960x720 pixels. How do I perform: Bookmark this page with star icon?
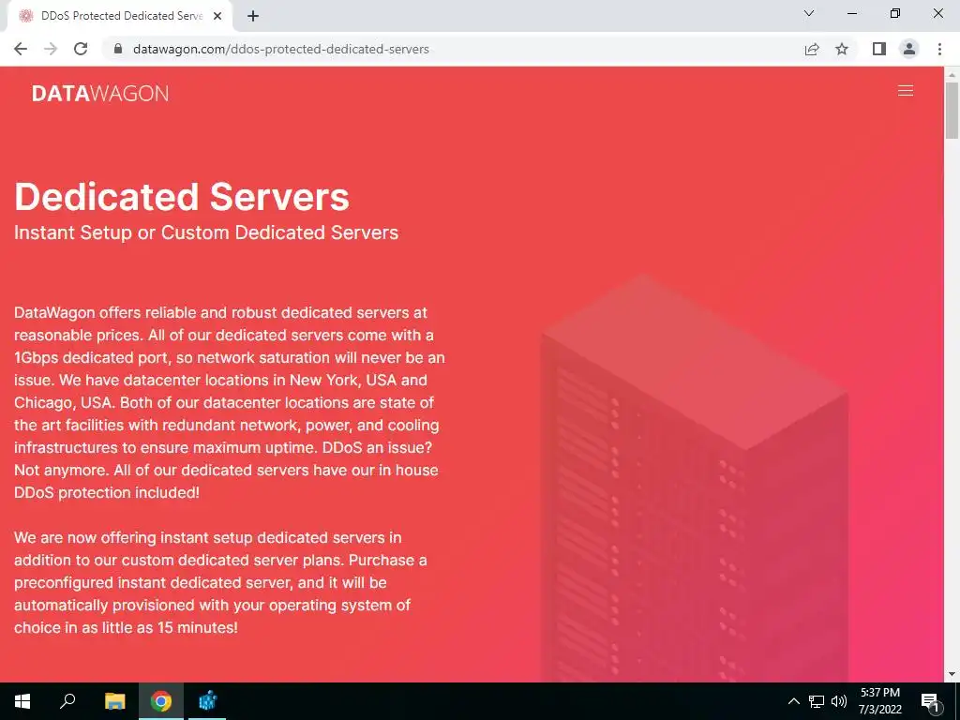point(842,49)
